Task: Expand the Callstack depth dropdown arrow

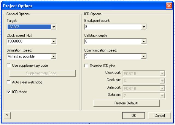Action: (144, 41)
